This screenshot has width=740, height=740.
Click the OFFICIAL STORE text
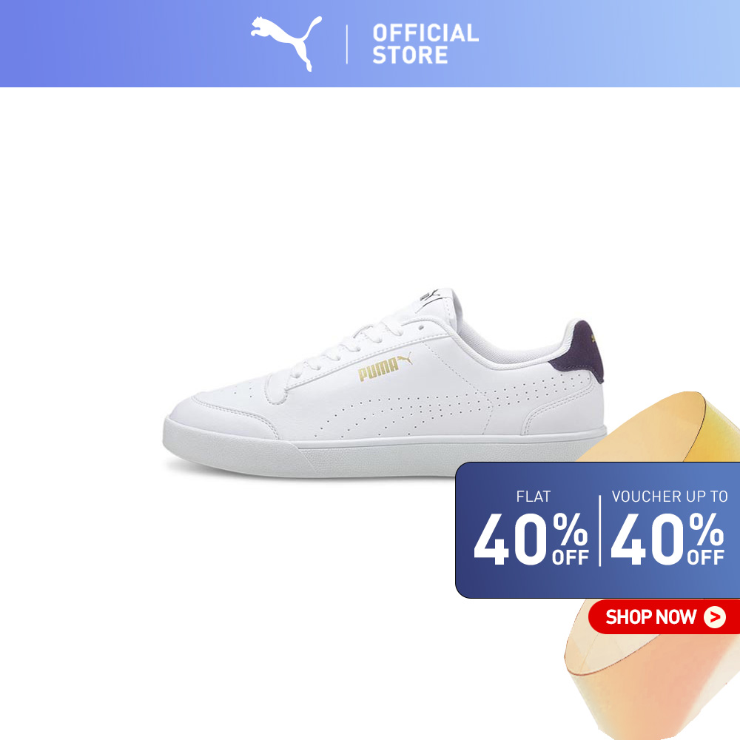pos(425,44)
